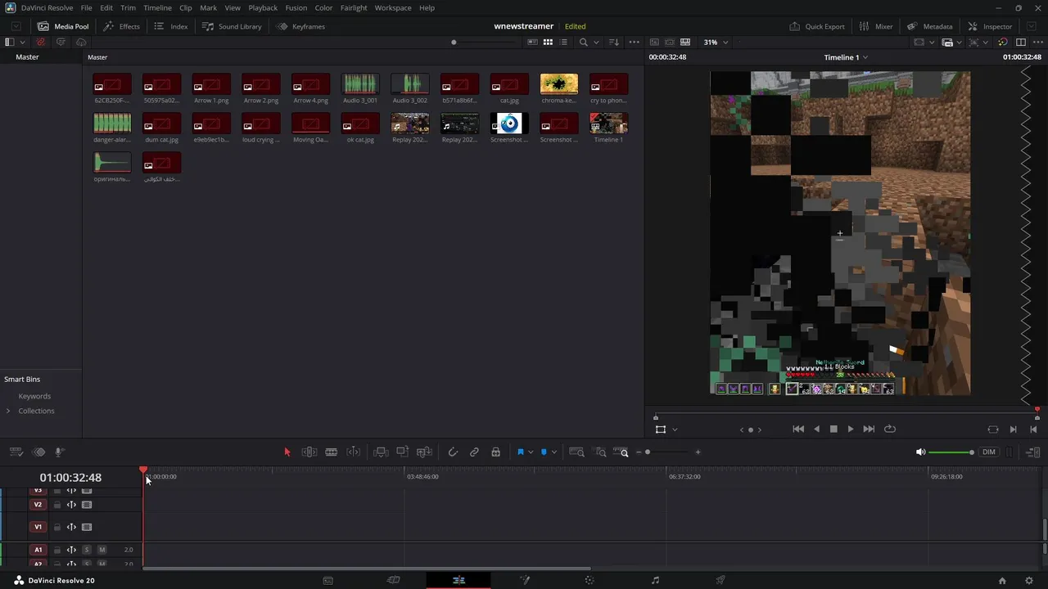The height and width of the screenshot is (589, 1048).
Task: Select the chroma-ke... clip thumbnail
Action: [x=559, y=84]
